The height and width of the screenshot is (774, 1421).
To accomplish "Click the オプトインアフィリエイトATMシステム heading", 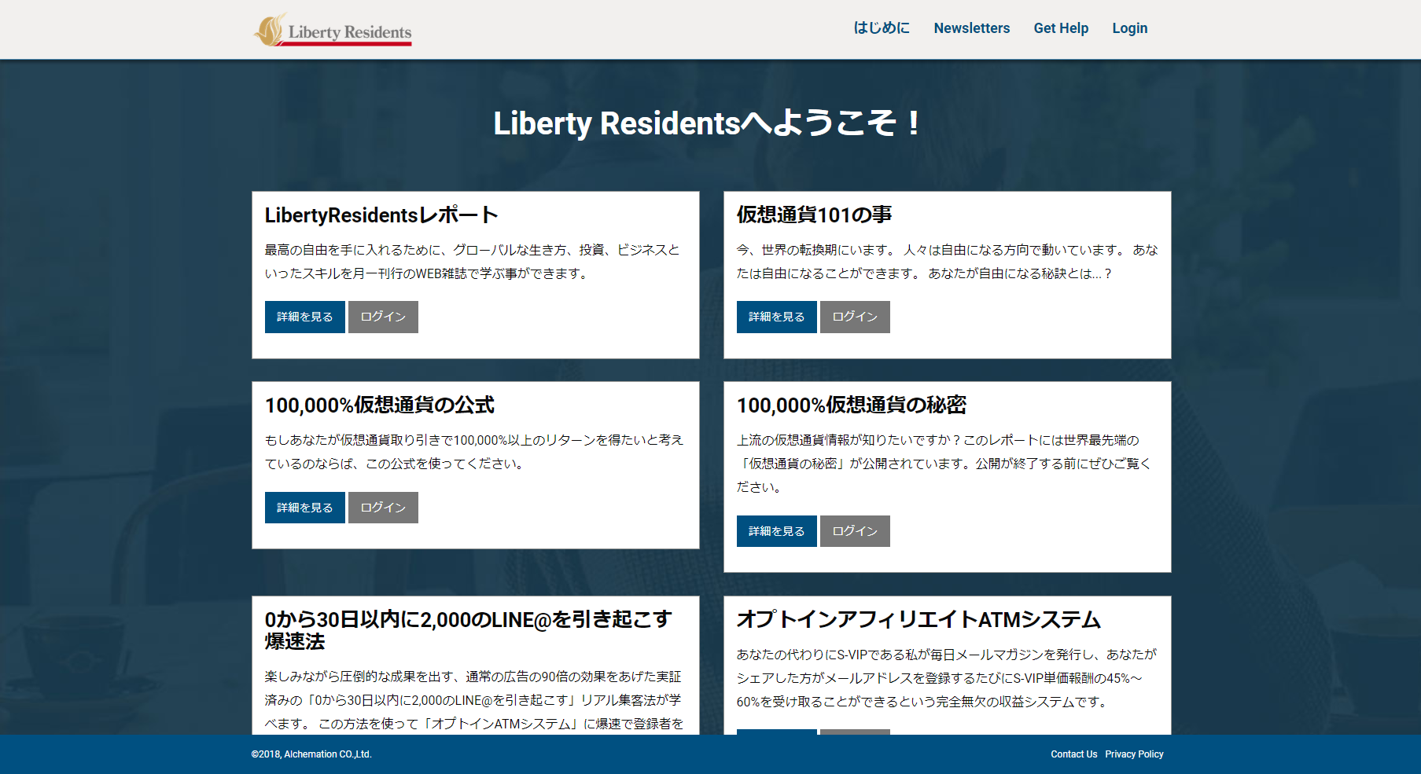I will pos(918,620).
